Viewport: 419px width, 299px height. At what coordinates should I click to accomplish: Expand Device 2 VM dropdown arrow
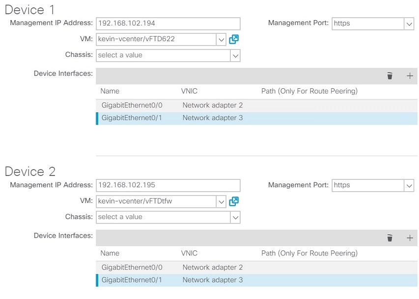[221, 201]
